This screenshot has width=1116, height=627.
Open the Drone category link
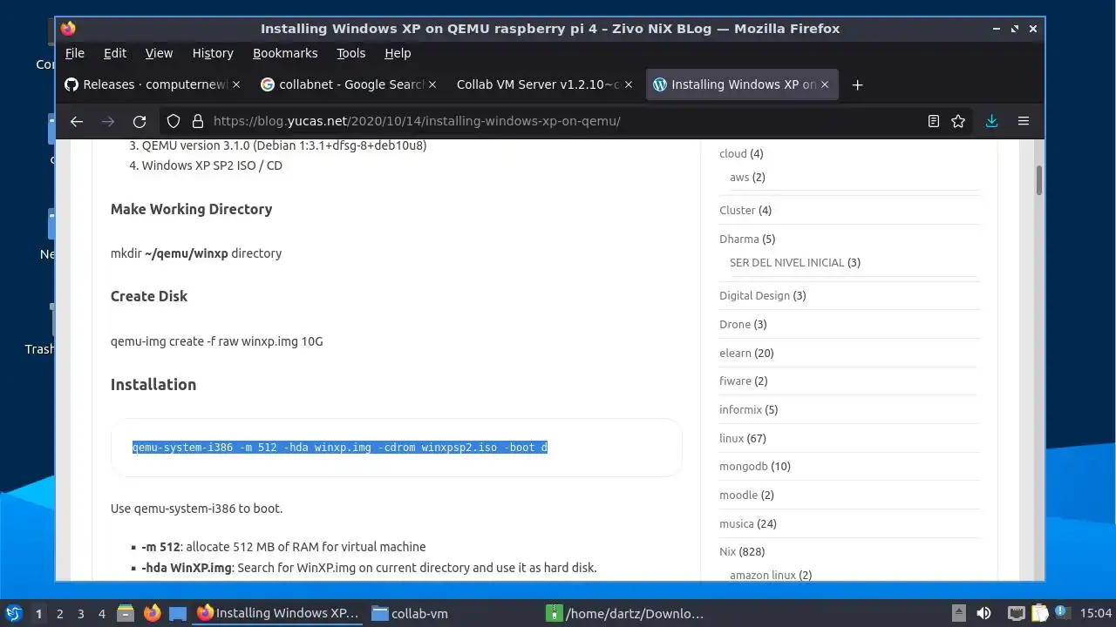point(735,324)
